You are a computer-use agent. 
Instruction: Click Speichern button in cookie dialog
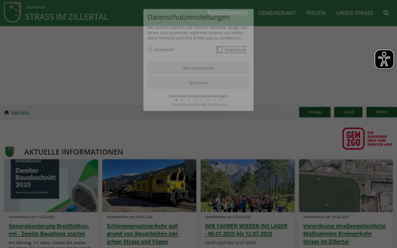[198, 83]
